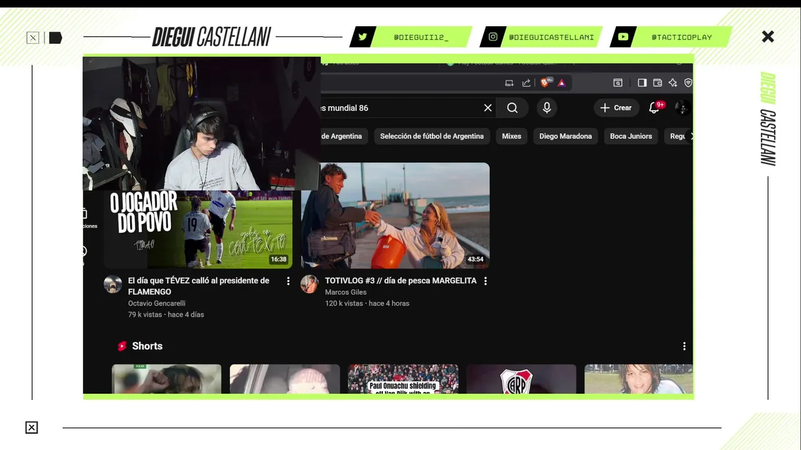Open the Leo AI sparkle icon
Screen dimensions: 801x450
tap(673, 82)
